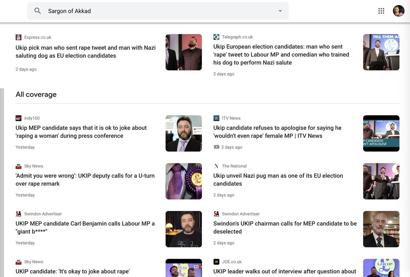Screen dimensions: 410x277
Task: Click the 'Telegraph.co.uk' source name
Action: (237, 37)
